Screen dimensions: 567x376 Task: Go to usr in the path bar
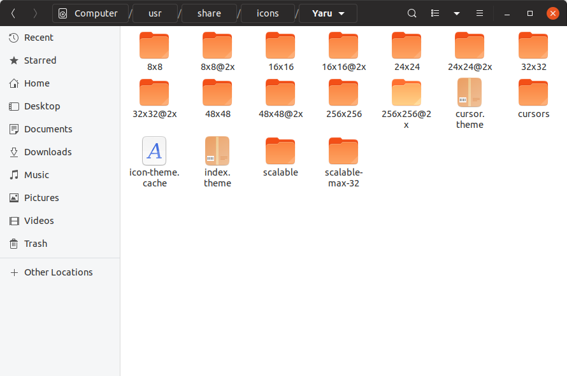[155, 13]
